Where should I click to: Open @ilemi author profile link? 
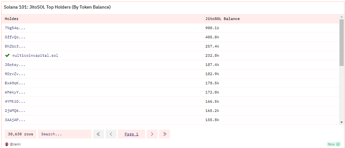click(x=15, y=144)
